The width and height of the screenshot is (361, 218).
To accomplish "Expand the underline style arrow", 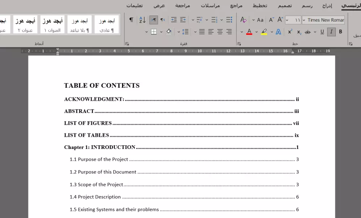I will [x=315, y=32].
